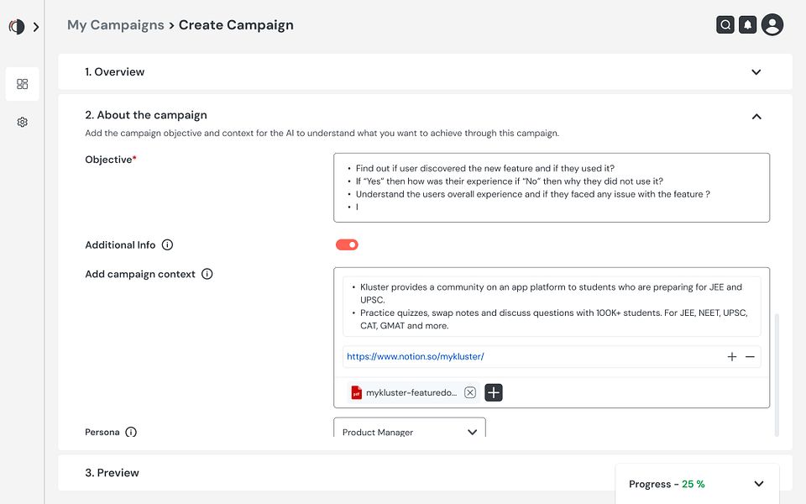Collapse the About the campaign section
Image resolution: width=806 pixels, height=504 pixels.
coord(756,116)
